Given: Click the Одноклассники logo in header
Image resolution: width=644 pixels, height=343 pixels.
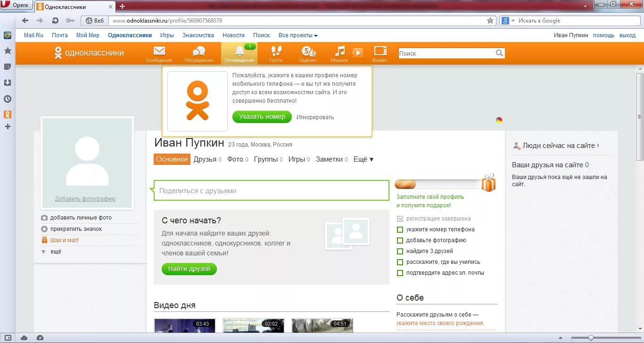Looking at the screenshot, I should click(x=89, y=53).
